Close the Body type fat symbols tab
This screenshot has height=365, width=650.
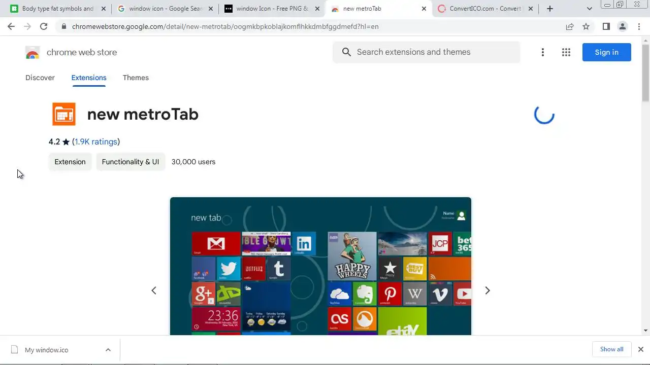pyautogui.click(x=104, y=9)
